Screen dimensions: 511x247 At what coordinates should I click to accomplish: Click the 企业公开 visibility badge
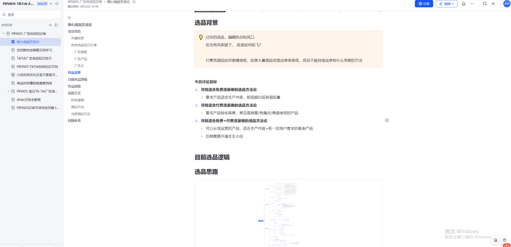pos(43,4)
